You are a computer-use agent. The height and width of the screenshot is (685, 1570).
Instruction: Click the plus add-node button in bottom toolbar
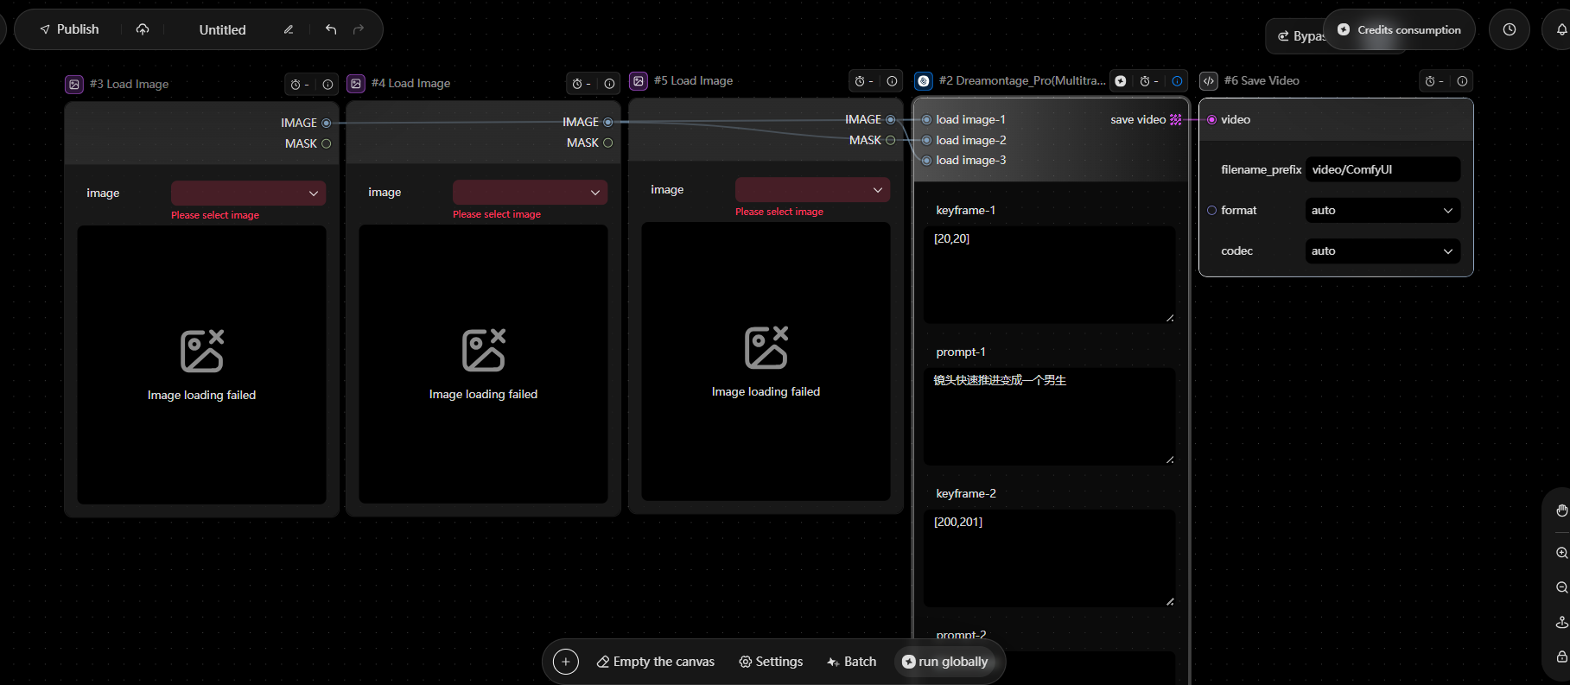566,662
